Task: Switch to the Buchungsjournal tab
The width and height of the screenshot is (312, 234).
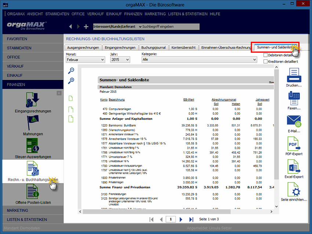Action: (x=153, y=48)
